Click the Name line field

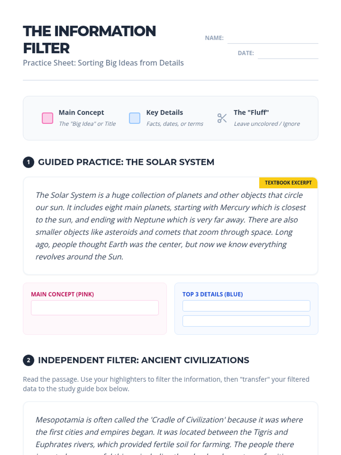pos(273,38)
